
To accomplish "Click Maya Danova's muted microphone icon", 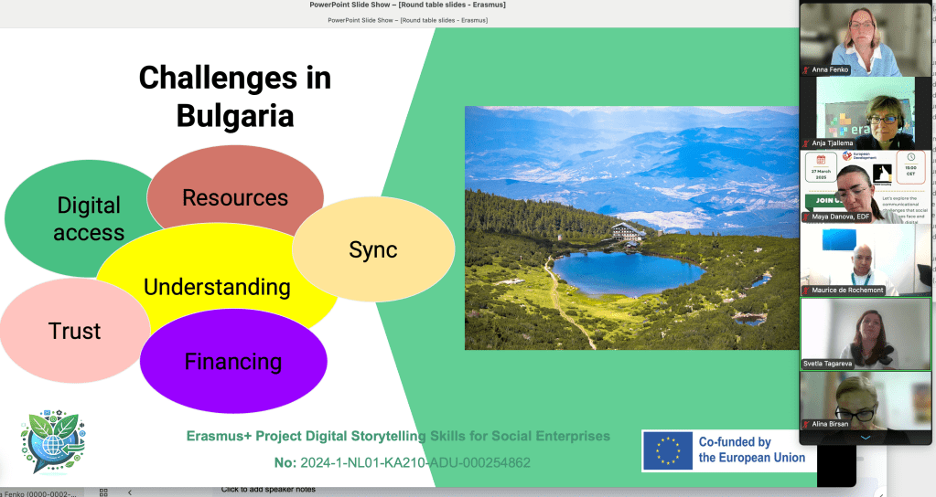I will coord(806,217).
